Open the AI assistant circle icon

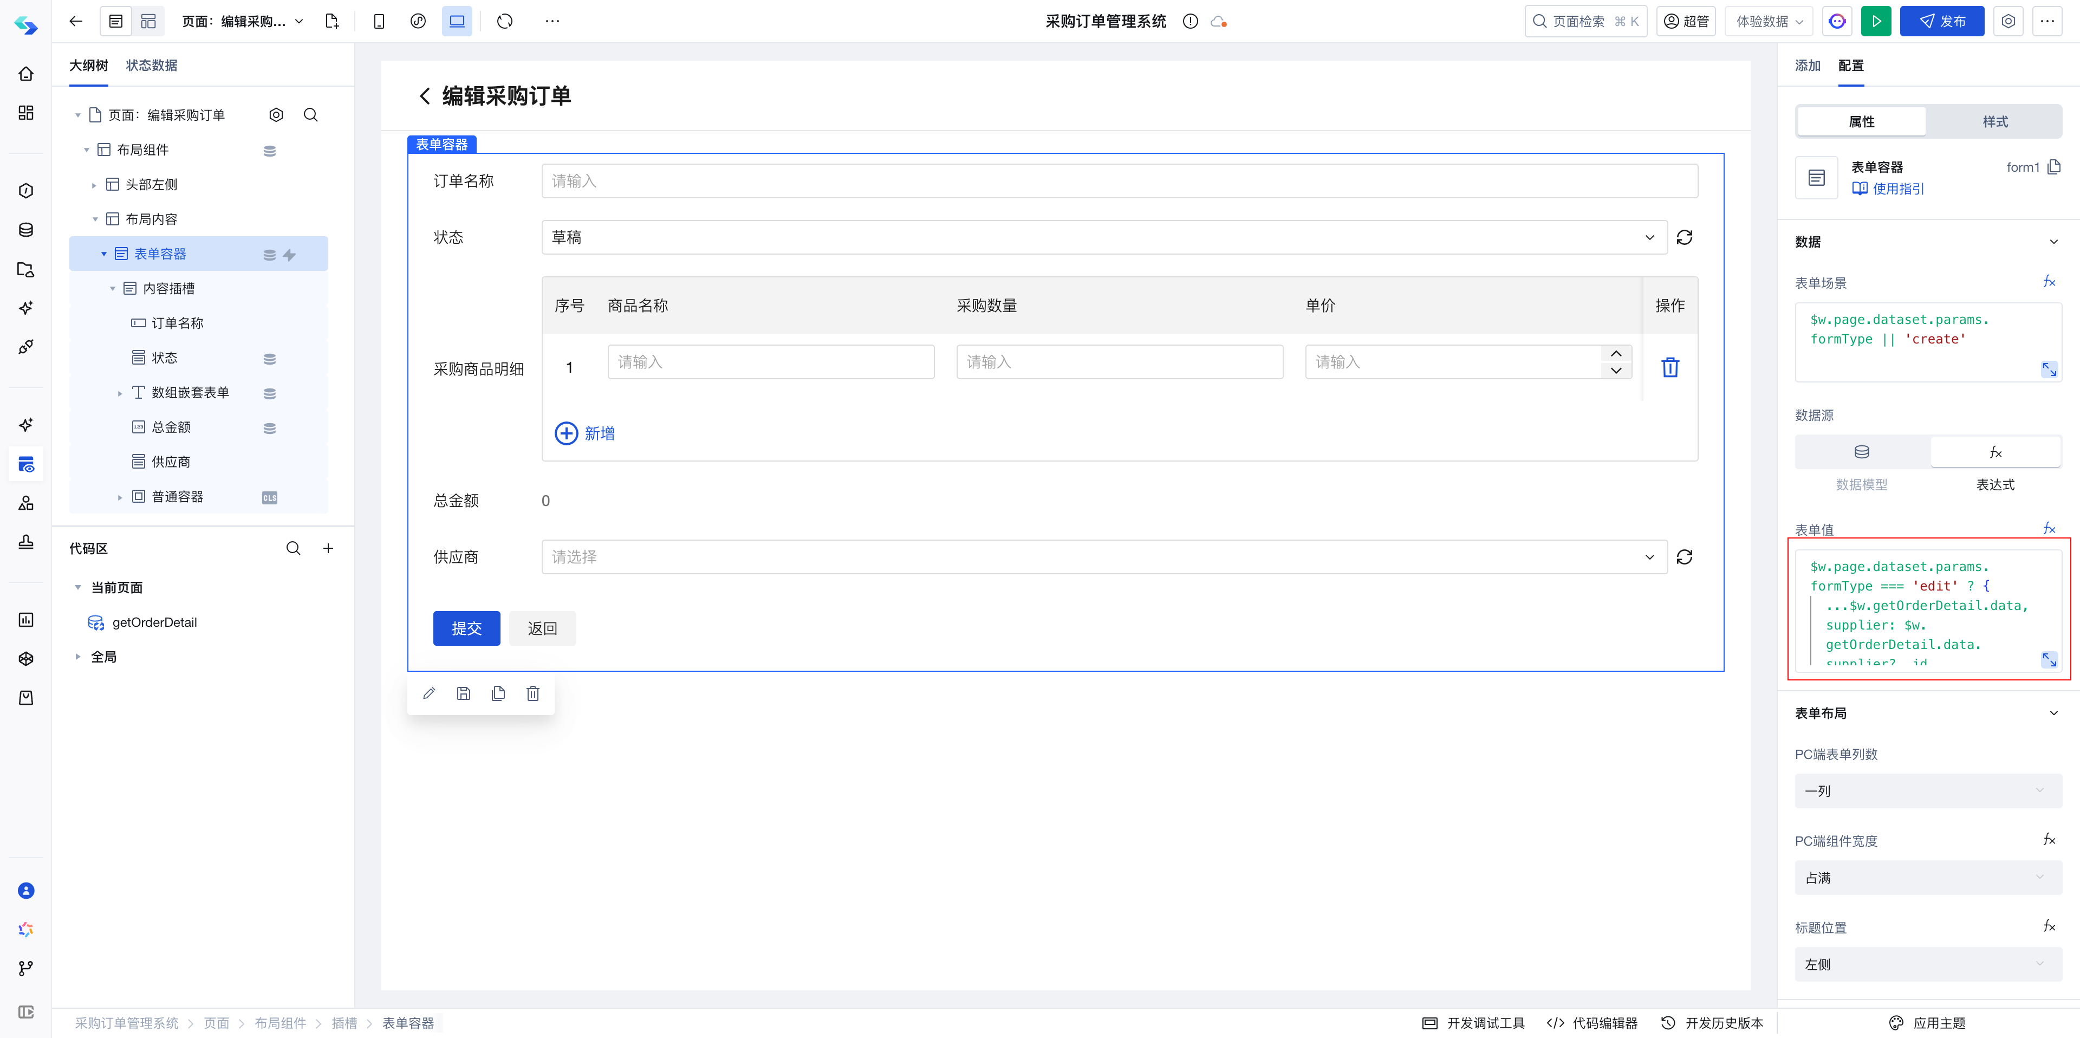(x=1837, y=21)
